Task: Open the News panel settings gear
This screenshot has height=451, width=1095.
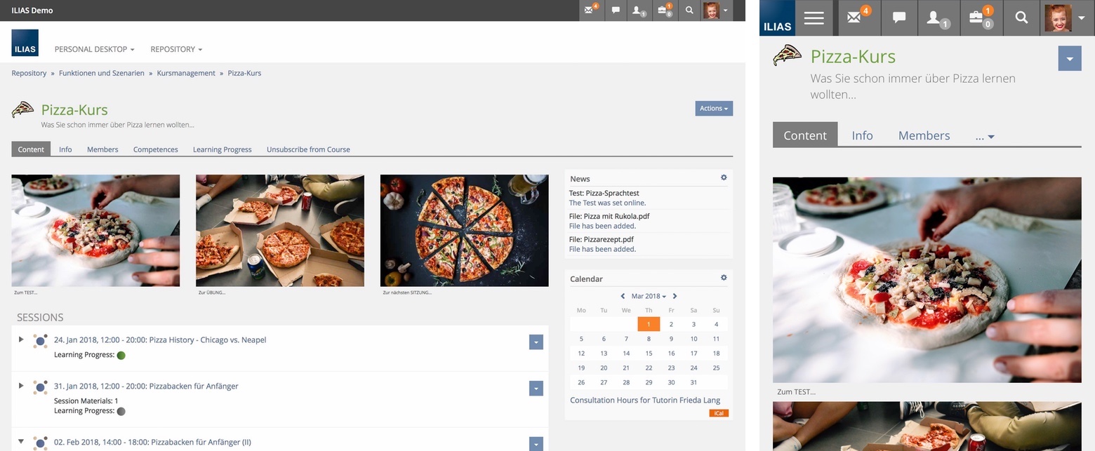Action: pyautogui.click(x=724, y=178)
